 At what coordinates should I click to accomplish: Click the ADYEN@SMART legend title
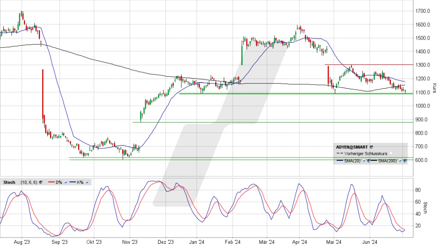click(352, 147)
